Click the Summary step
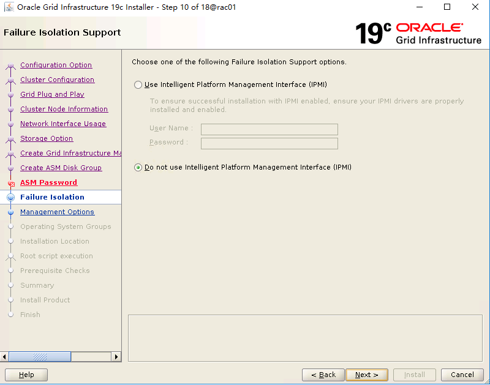Image resolution: width=490 pixels, height=385 pixels. [x=37, y=285]
